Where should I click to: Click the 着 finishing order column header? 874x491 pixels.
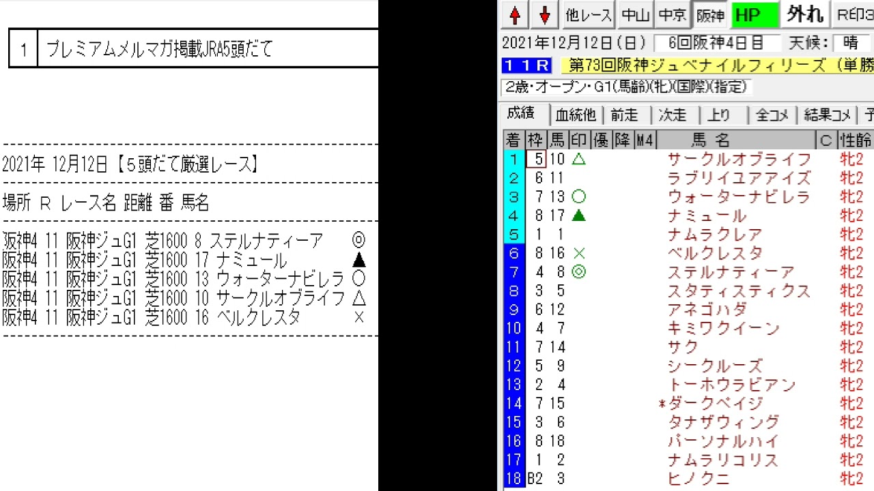(x=513, y=140)
